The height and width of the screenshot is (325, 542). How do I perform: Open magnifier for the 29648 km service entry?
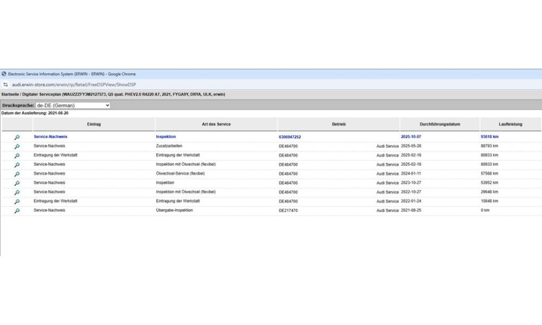[x=17, y=193]
